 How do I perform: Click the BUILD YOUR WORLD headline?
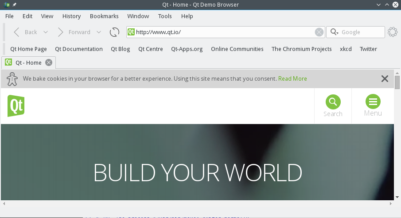tap(198, 173)
